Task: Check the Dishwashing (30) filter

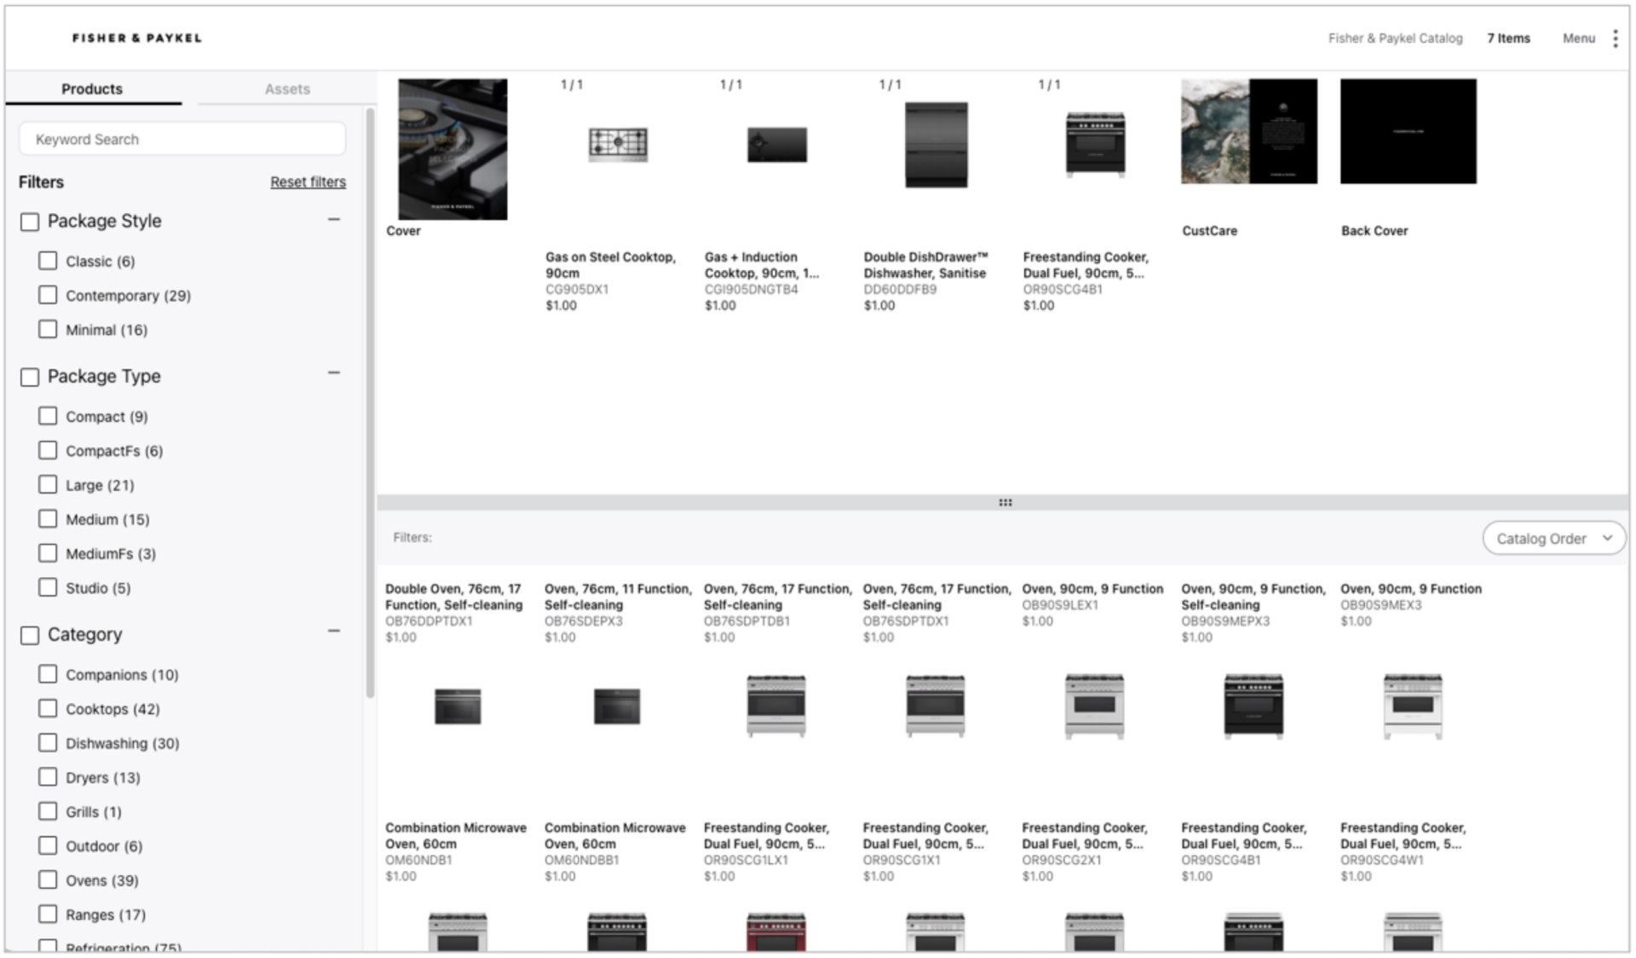Action: pyautogui.click(x=48, y=742)
